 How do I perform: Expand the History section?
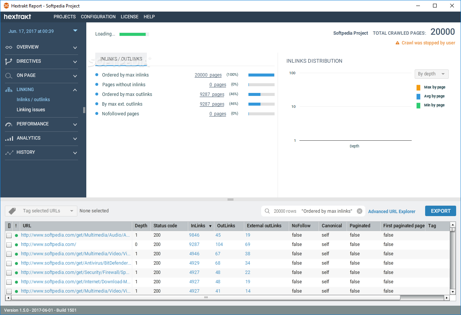(75, 153)
